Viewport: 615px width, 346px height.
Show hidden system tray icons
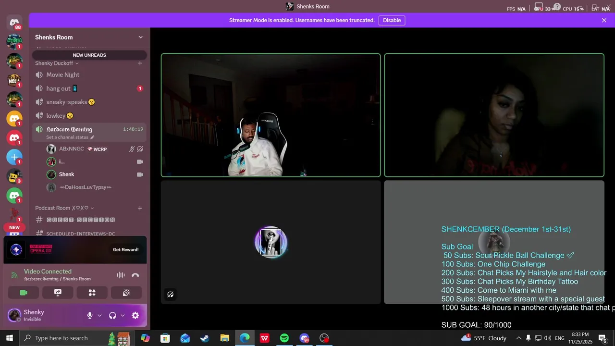tap(518, 338)
